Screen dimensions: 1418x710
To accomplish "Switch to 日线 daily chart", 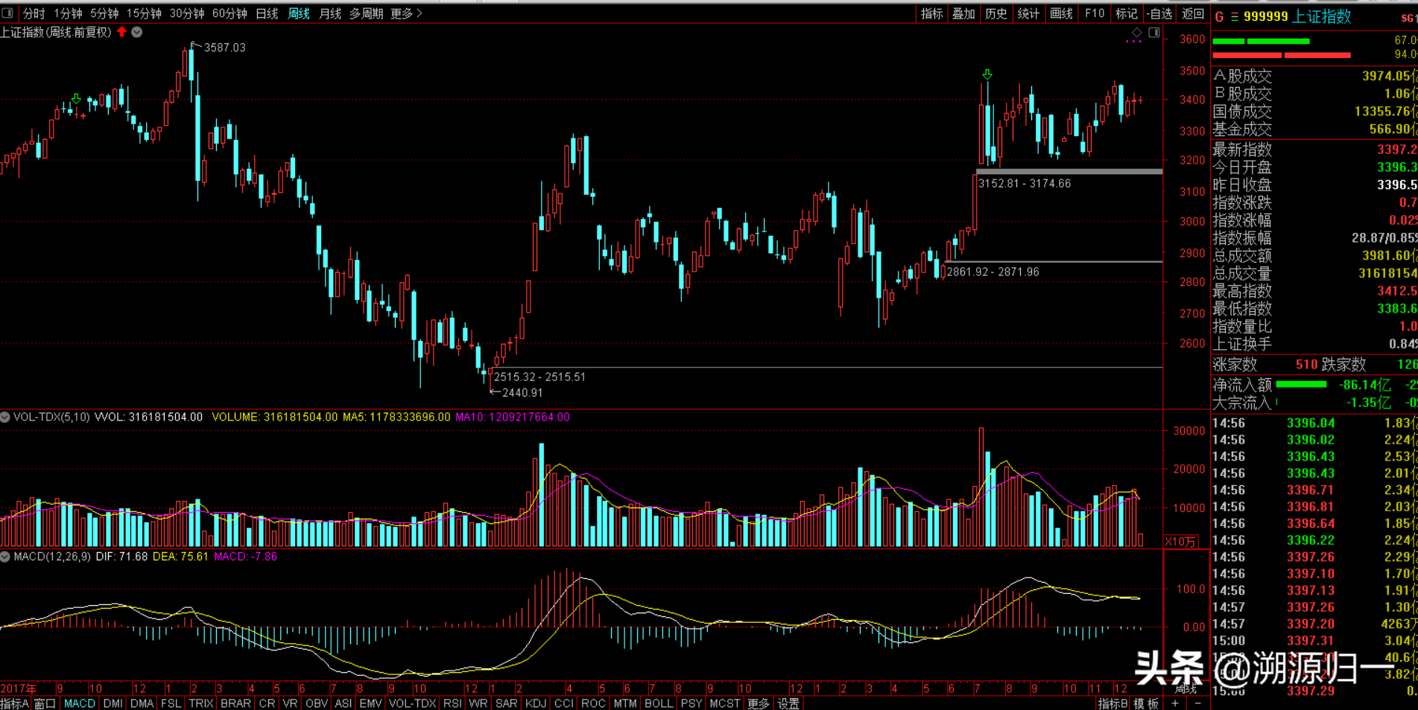I will pos(267,13).
